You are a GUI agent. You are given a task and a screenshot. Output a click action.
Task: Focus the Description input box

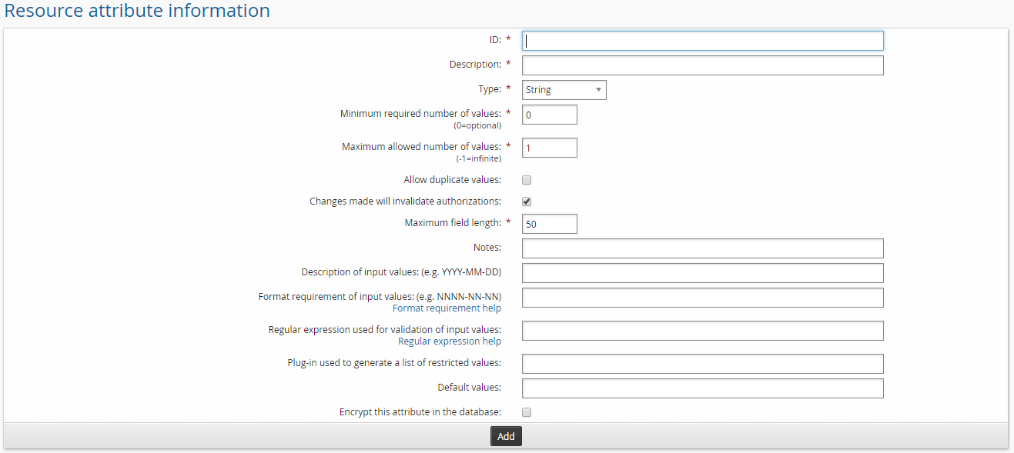[702, 65]
